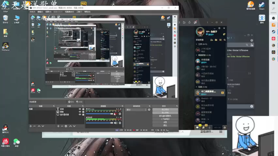Click stop recording button in OBS controls

[165, 113]
